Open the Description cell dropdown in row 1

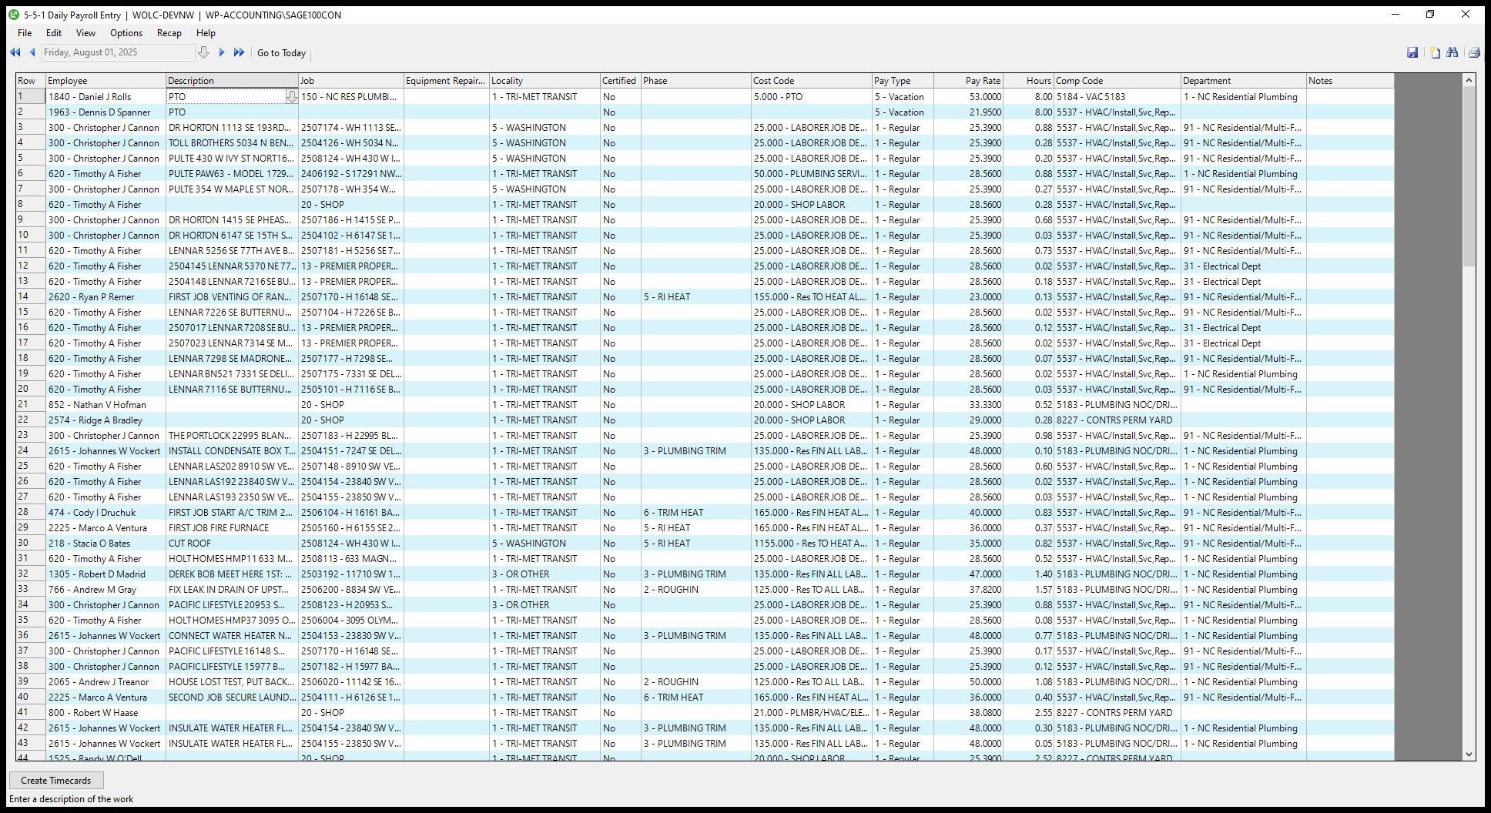[x=292, y=97]
